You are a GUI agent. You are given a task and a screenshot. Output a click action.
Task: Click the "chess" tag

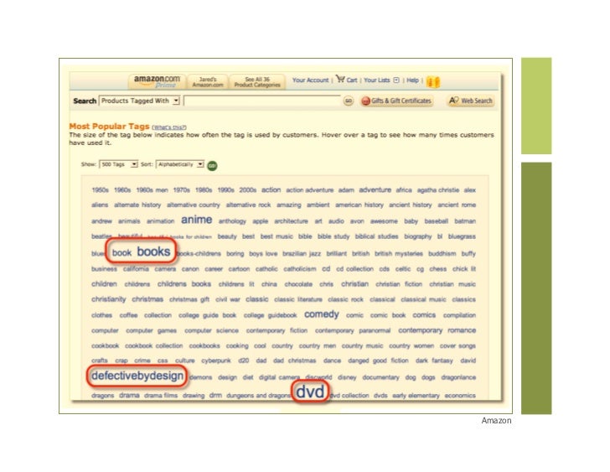[x=437, y=269]
